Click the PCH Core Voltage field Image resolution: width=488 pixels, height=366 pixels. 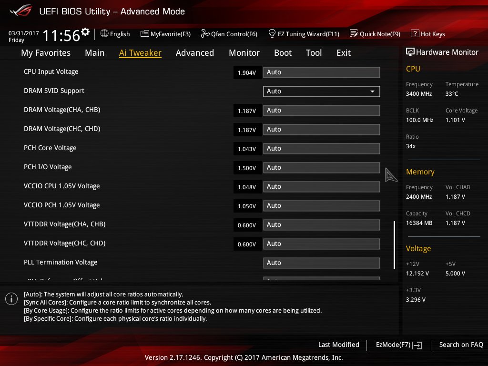(x=322, y=149)
